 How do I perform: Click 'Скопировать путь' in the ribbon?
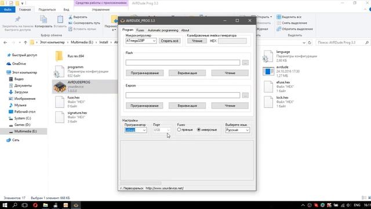coord(85,23)
